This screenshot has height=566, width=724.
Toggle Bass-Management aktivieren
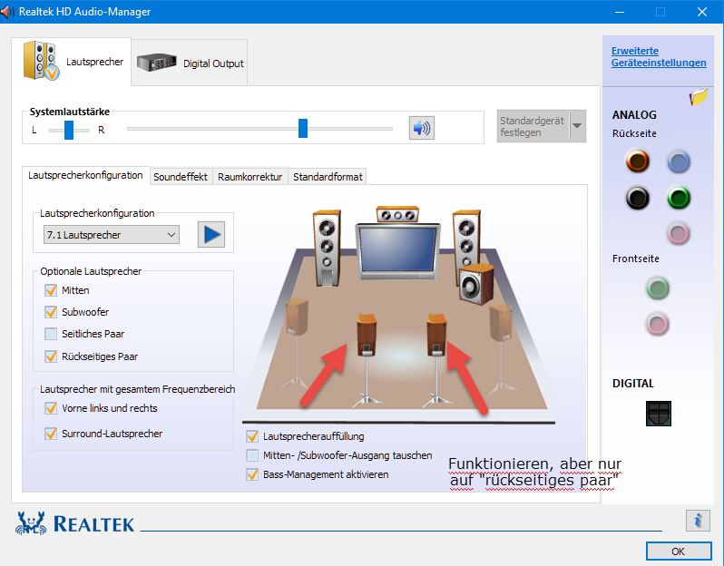click(252, 474)
